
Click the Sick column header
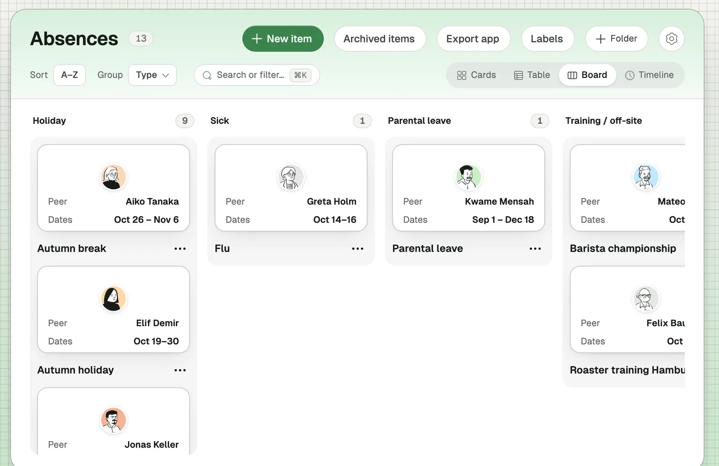(220, 121)
